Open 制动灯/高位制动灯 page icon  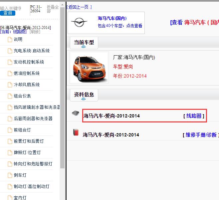click(10, 187)
